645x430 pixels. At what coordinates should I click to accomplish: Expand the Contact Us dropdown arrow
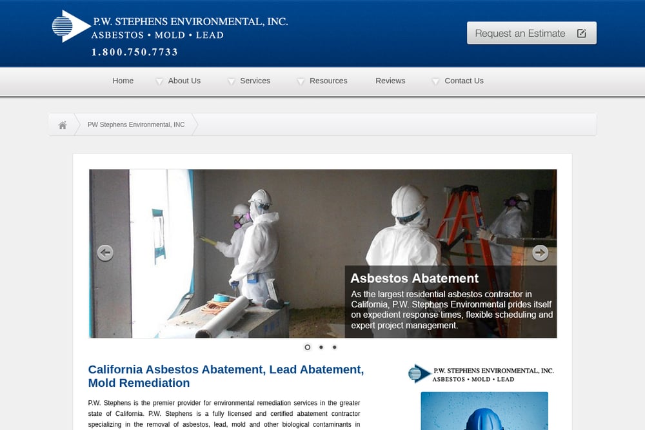tap(435, 81)
